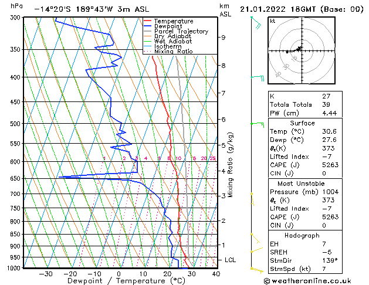Click the red Temperature legend line
The image size is (369, 285).
[148, 21]
